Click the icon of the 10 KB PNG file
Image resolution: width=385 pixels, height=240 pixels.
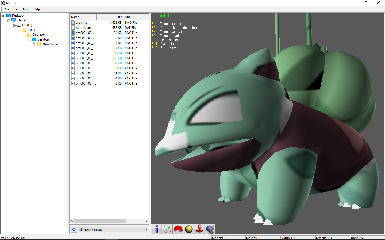(x=73, y=53)
